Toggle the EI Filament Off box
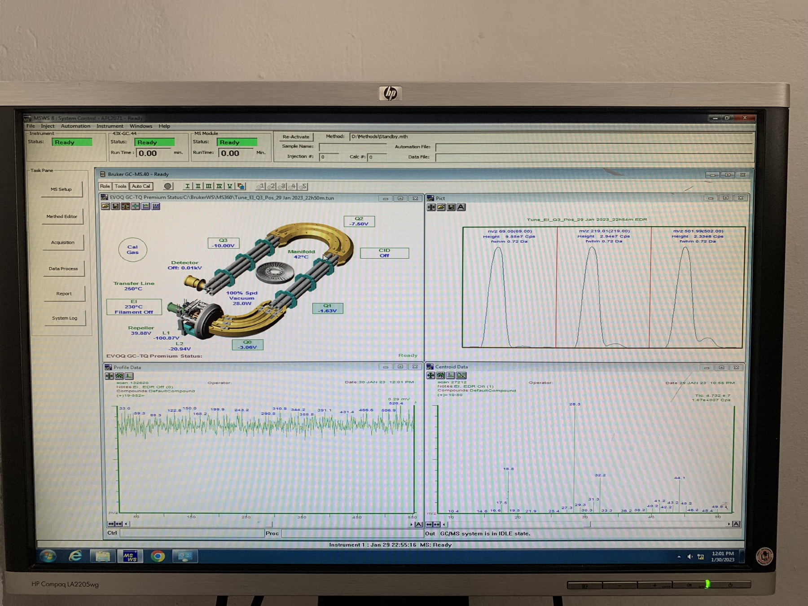The height and width of the screenshot is (606, 808). coord(134,307)
